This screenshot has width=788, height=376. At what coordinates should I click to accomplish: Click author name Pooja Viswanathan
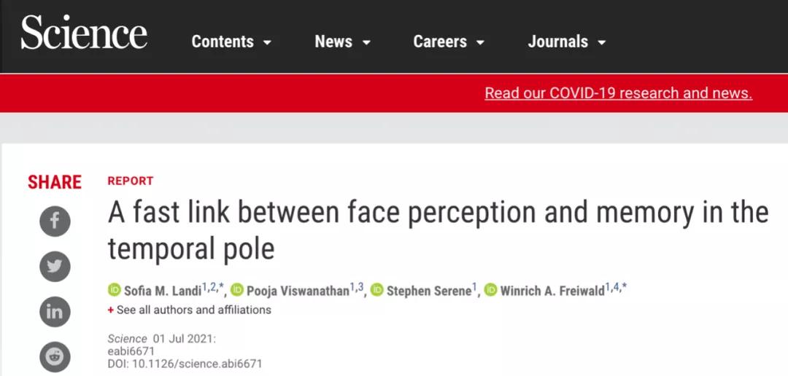(x=297, y=291)
